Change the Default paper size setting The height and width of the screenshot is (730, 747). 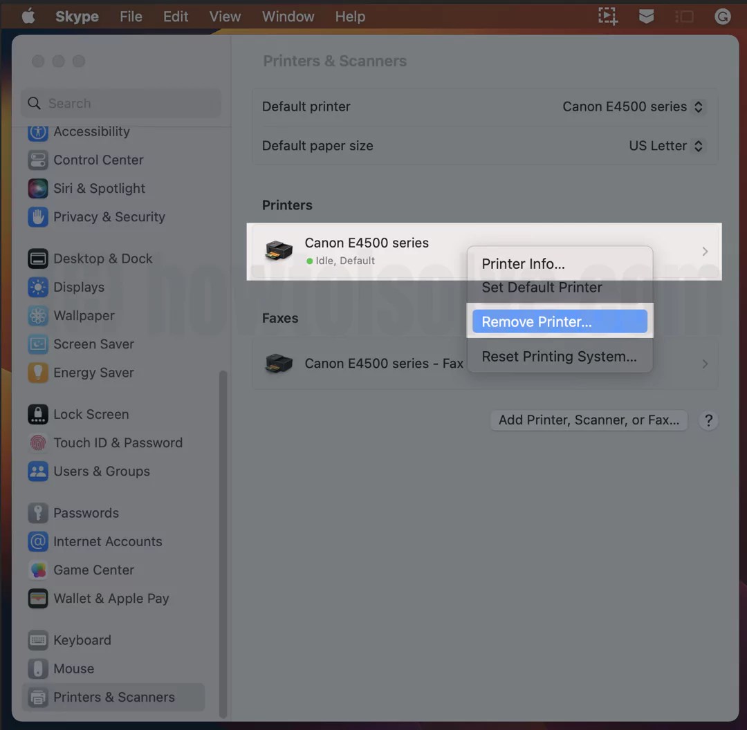tap(665, 146)
